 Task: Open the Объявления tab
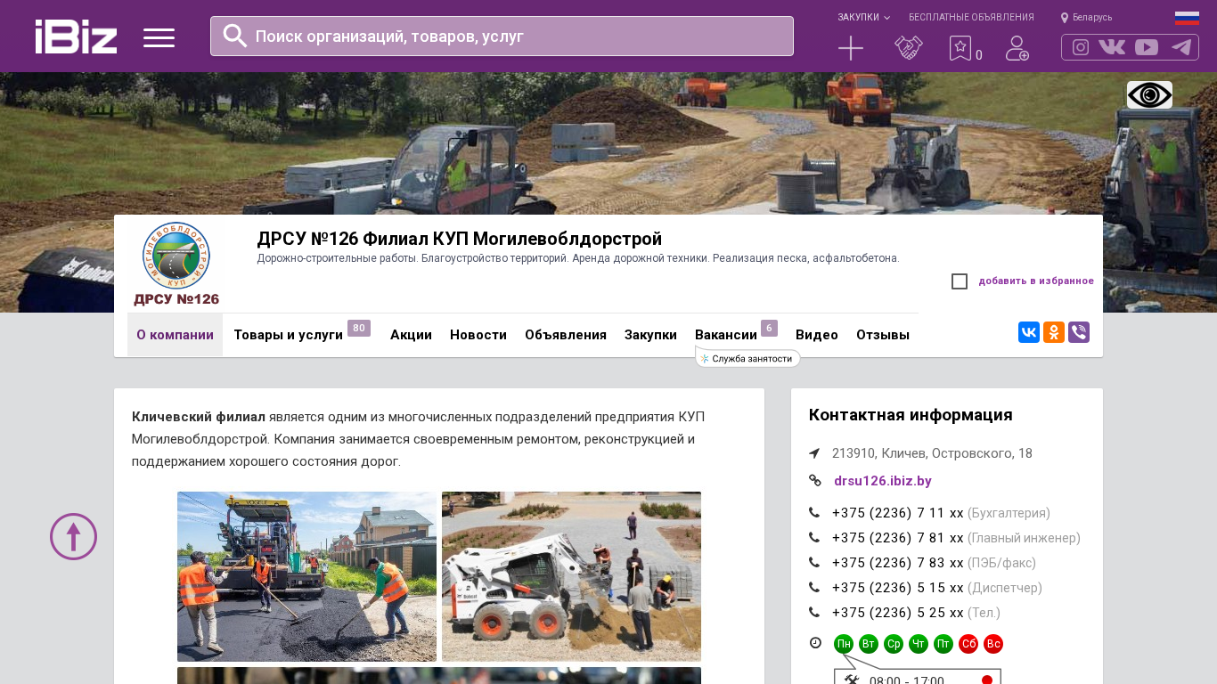click(566, 335)
